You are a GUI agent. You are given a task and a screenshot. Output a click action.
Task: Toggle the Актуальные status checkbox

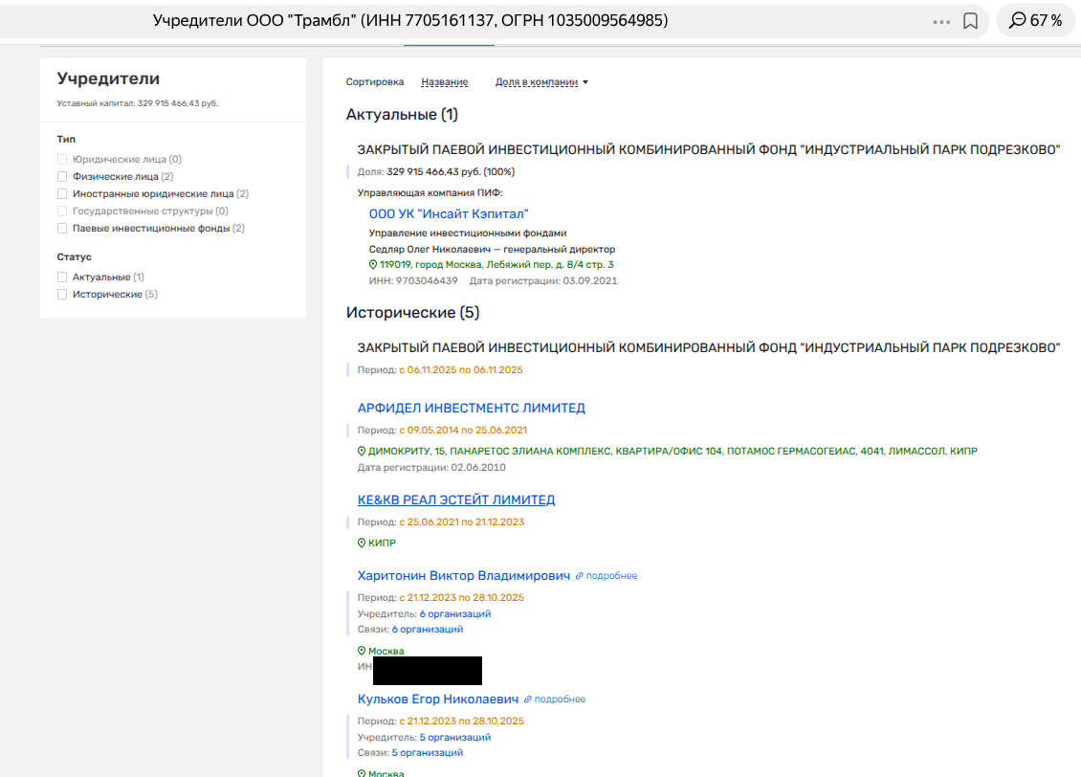pos(62,277)
